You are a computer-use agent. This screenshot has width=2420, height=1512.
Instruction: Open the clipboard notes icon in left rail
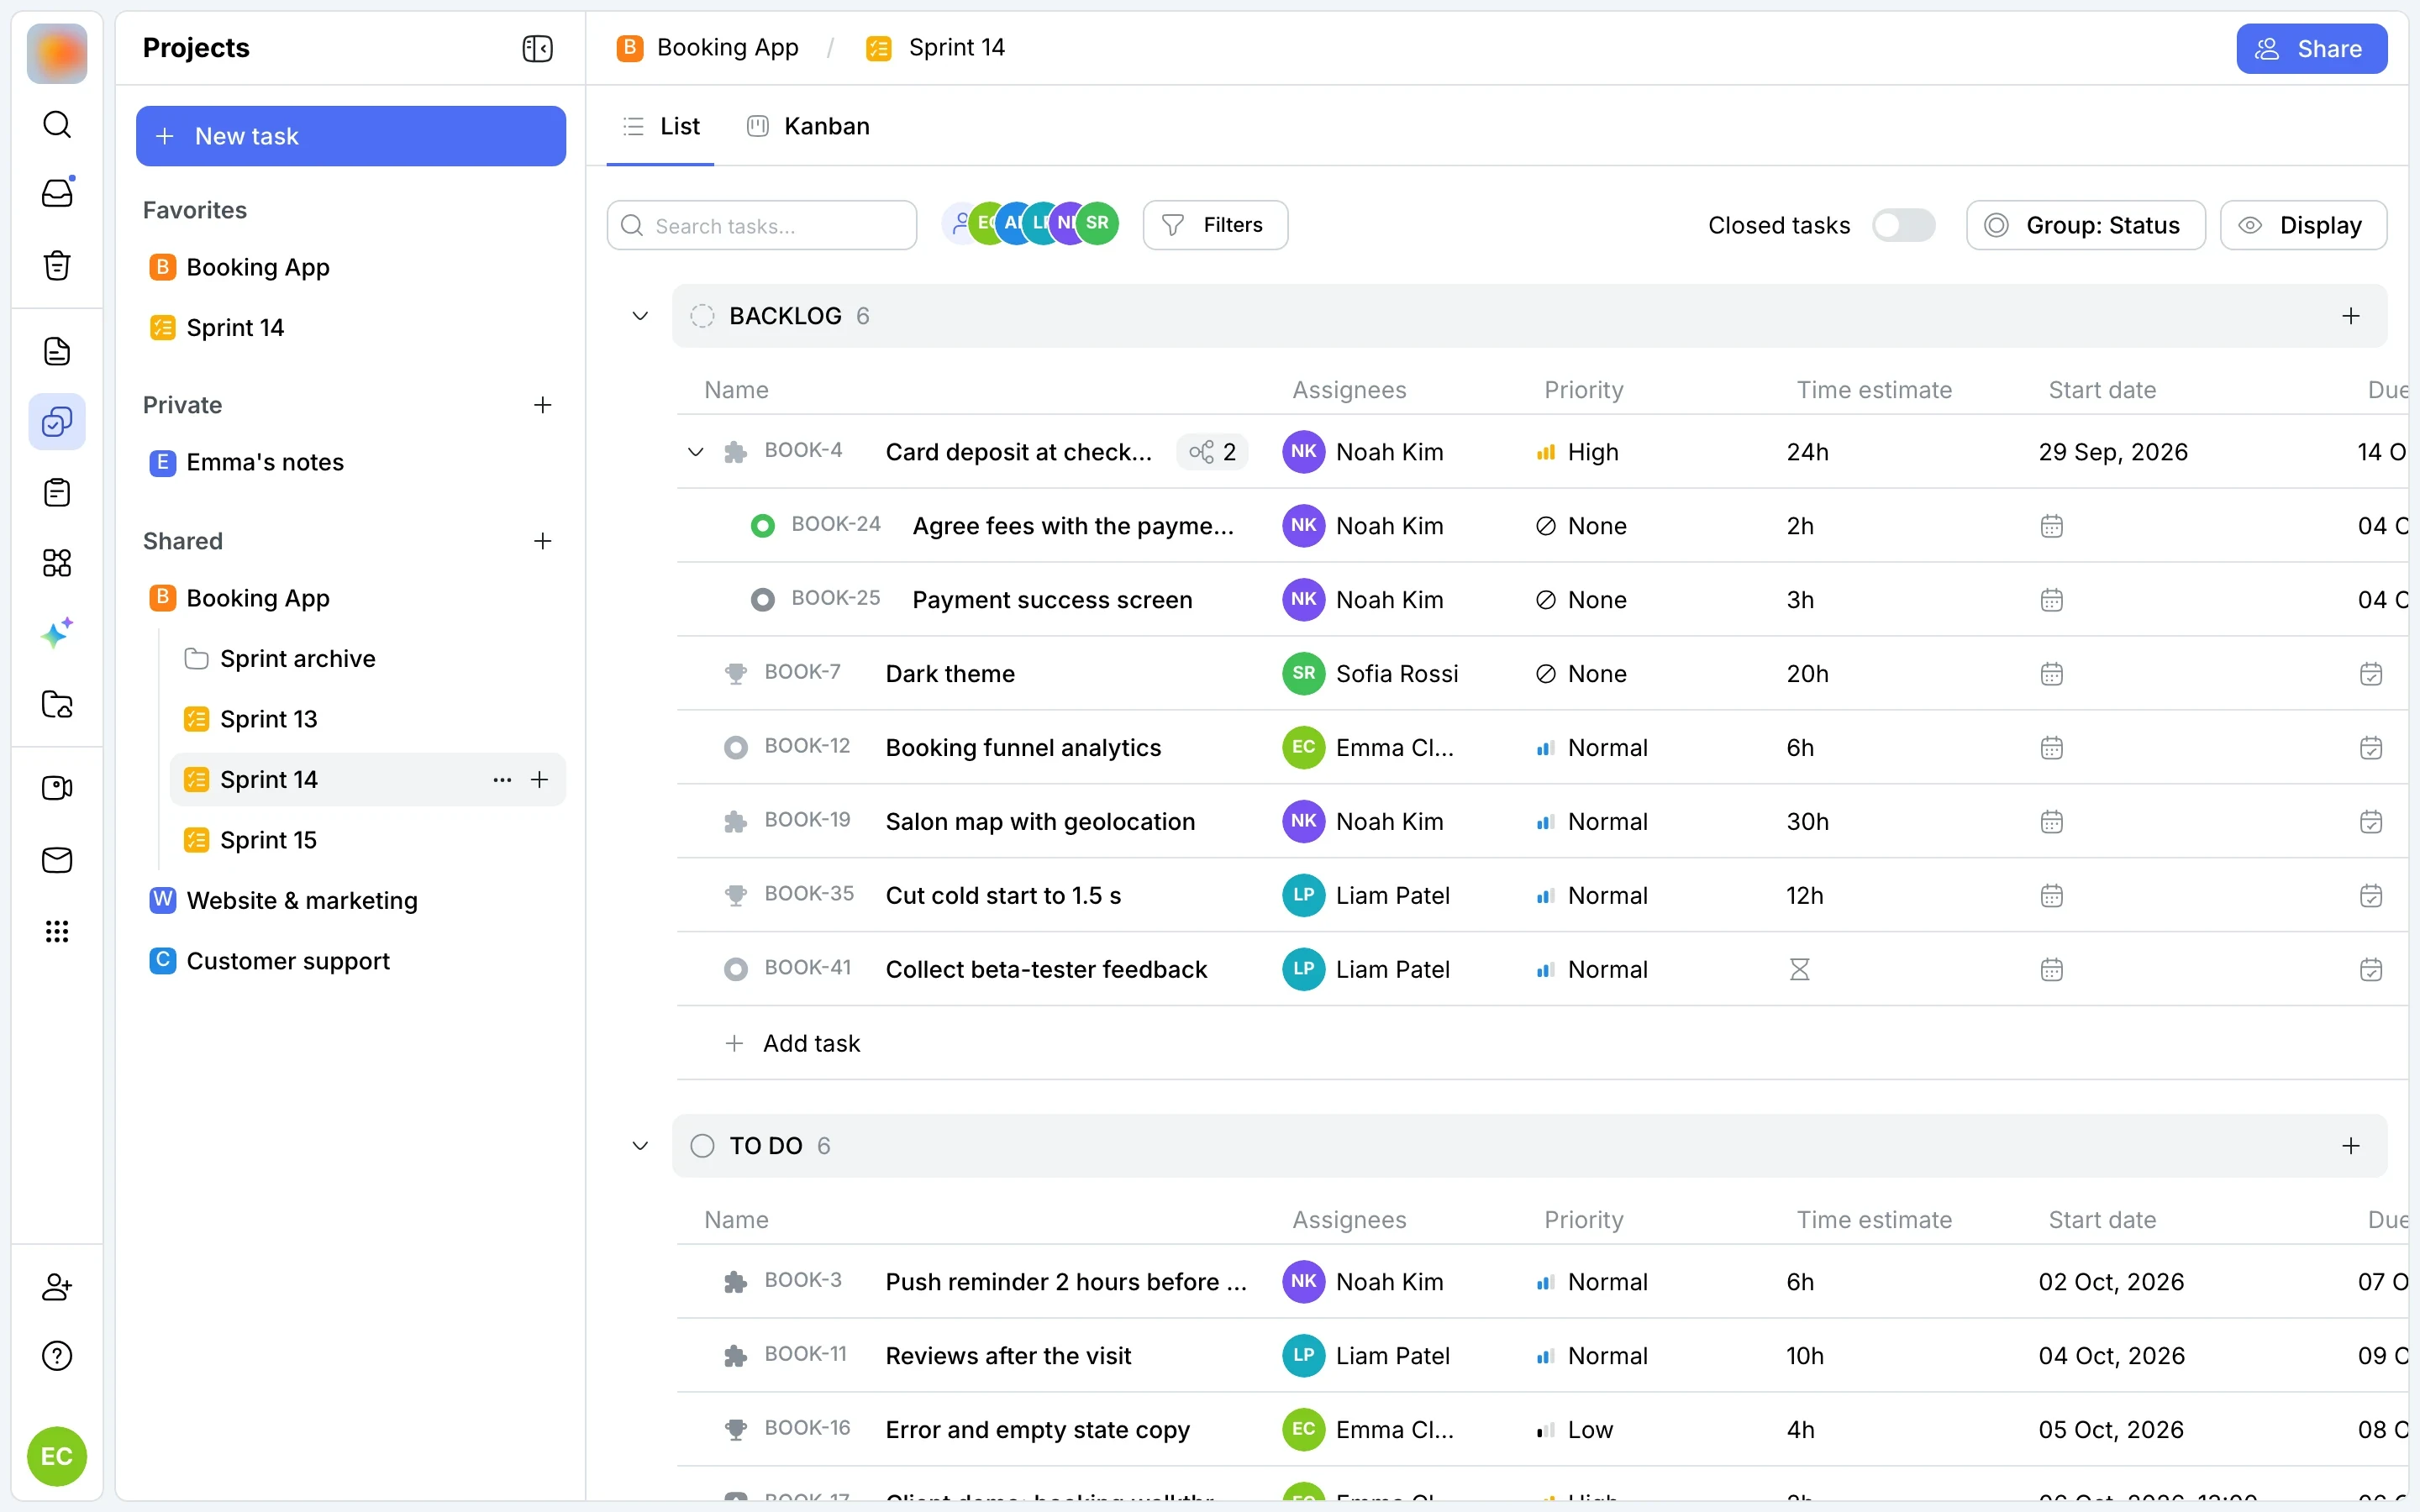point(57,493)
